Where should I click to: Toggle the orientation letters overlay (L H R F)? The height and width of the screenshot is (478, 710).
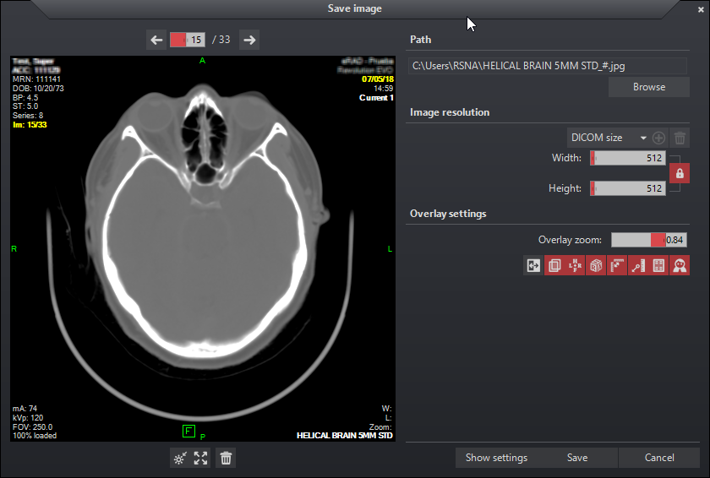point(576,265)
